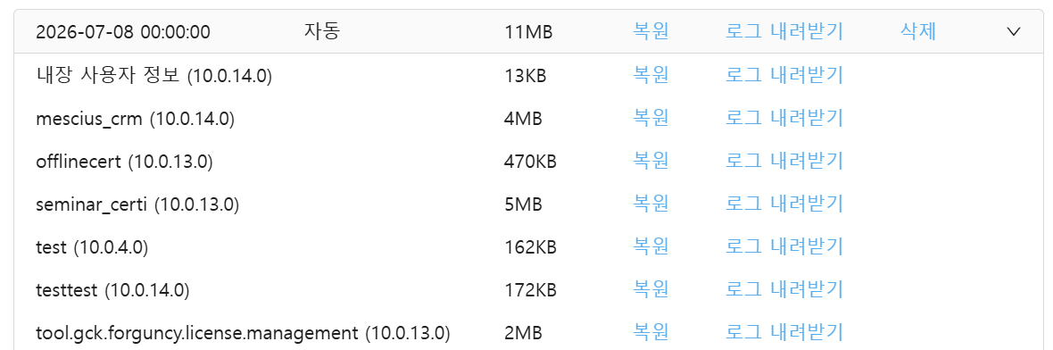Viewport: 1053px width, 350px height.
Task: Download log for tool.gck.forguncy.license.management
Action: (784, 332)
